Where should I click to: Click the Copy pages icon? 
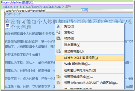(x=58, y=32)
